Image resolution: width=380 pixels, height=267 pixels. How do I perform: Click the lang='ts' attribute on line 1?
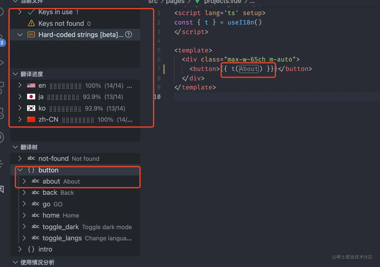coord(221,13)
